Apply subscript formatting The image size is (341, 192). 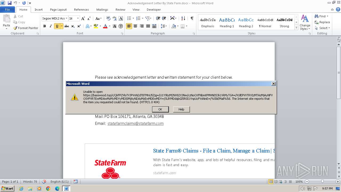[73, 26]
